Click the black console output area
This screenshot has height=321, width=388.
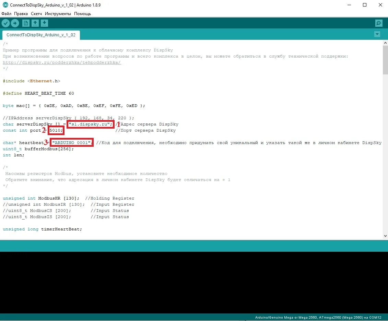pyautogui.click(x=194, y=283)
